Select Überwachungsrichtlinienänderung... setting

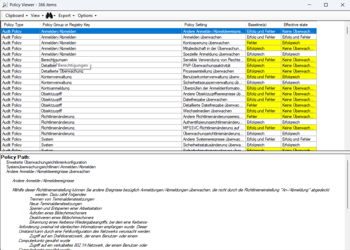213,134
